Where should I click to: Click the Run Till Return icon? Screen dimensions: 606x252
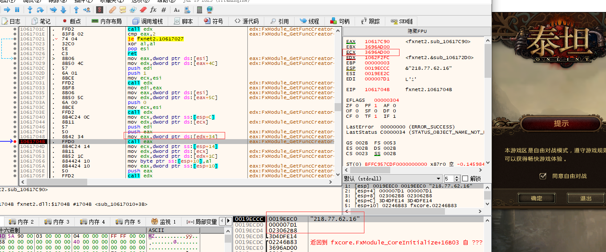[x=76, y=9]
